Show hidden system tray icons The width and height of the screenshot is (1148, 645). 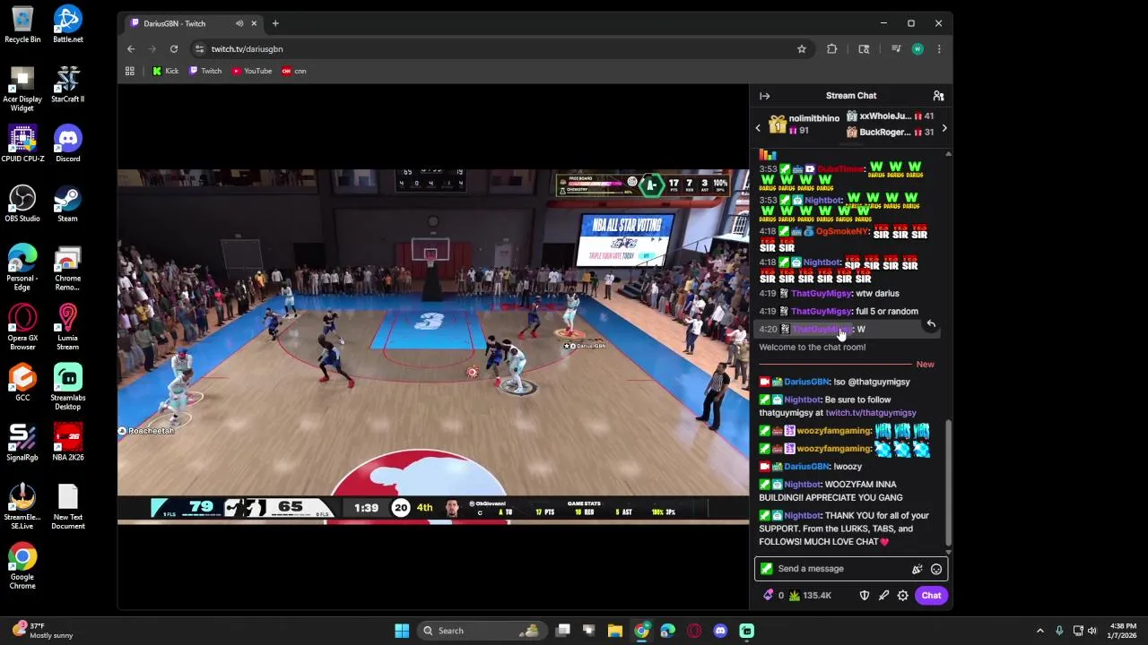(1039, 631)
